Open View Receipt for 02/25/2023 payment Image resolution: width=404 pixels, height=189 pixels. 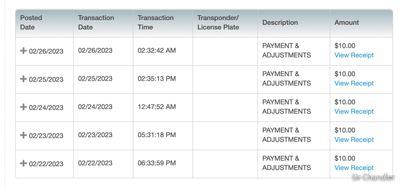[x=354, y=83]
